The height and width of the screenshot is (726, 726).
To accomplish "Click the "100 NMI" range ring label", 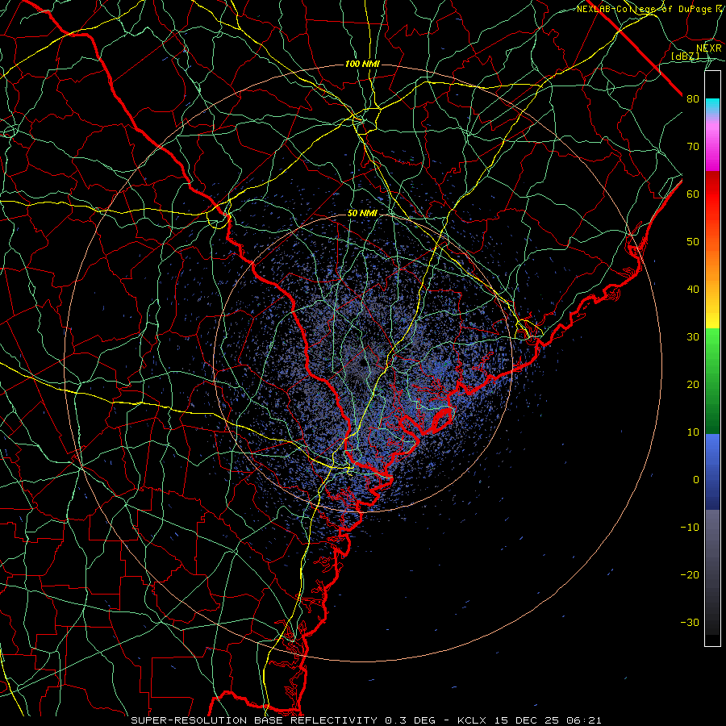I will [x=362, y=64].
